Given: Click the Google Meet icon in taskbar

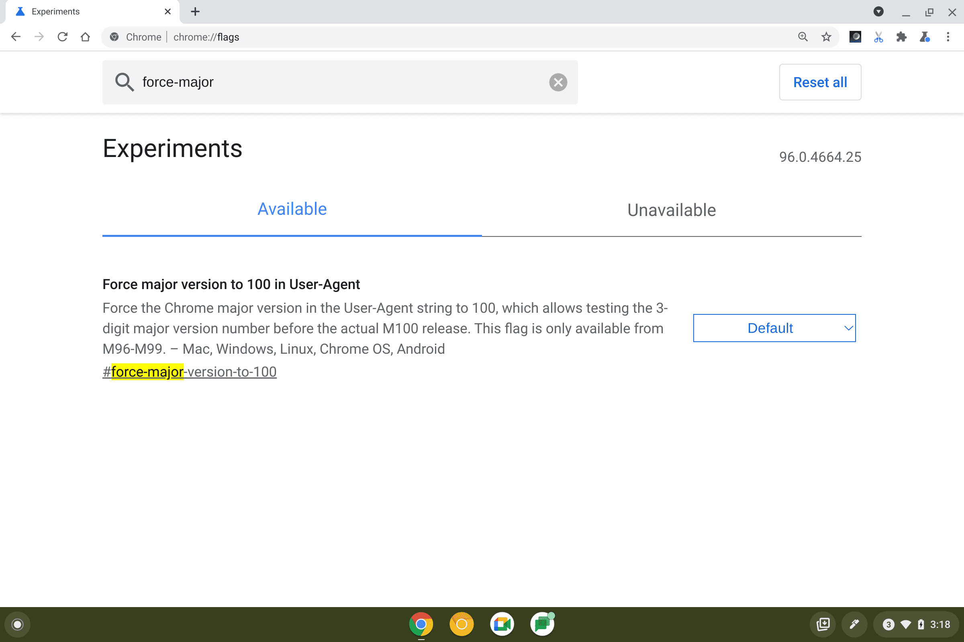Looking at the screenshot, I should [x=502, y=624].
